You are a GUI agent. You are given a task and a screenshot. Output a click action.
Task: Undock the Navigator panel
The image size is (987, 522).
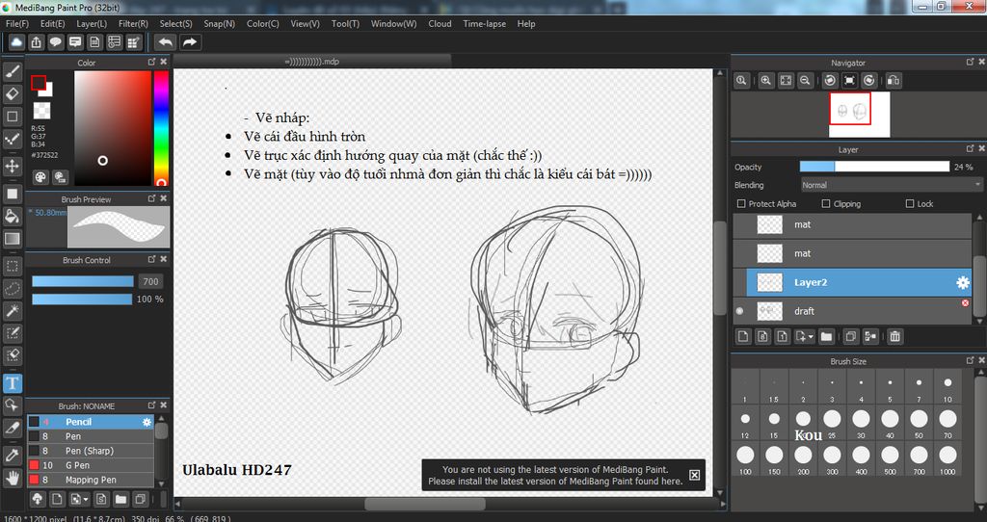(x=970, y=62)
